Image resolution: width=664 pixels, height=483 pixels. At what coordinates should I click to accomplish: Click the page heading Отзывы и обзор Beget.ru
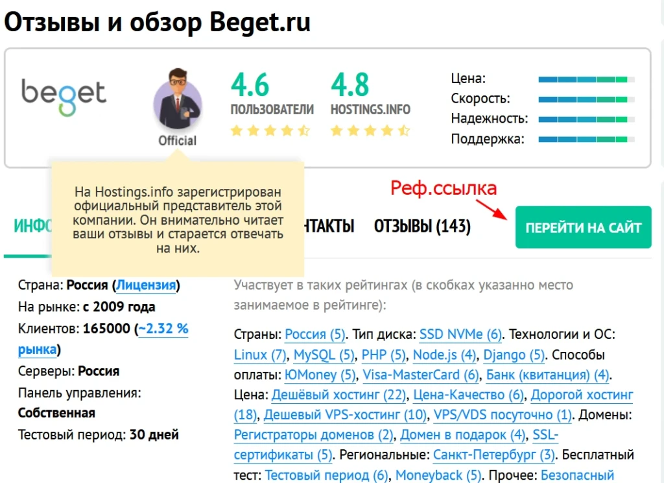(x=157, y=22)
